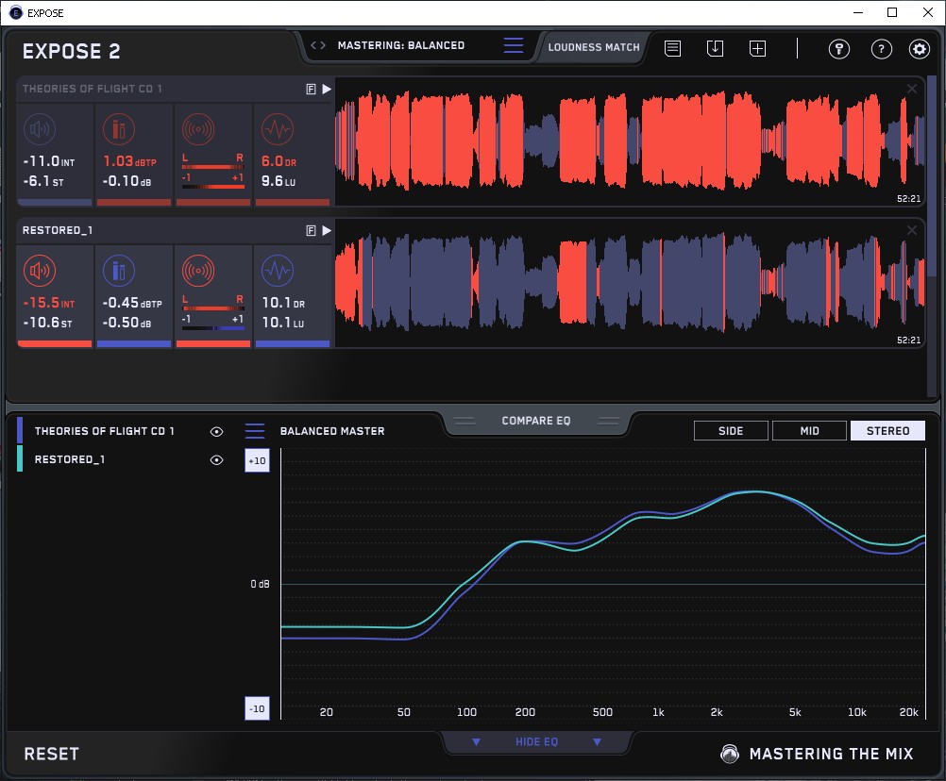Viewport: 946px width, 781px height.
Task: Click the file icon for Restored_1
Action: pos(311,230)
